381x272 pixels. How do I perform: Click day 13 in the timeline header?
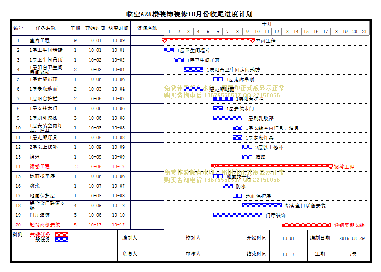pyautogui.click(x=286, y=32)
